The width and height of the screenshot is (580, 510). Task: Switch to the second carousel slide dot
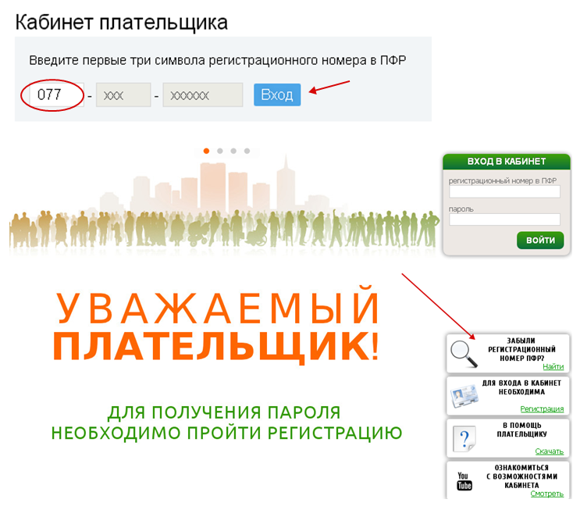[x=220, y=151]
